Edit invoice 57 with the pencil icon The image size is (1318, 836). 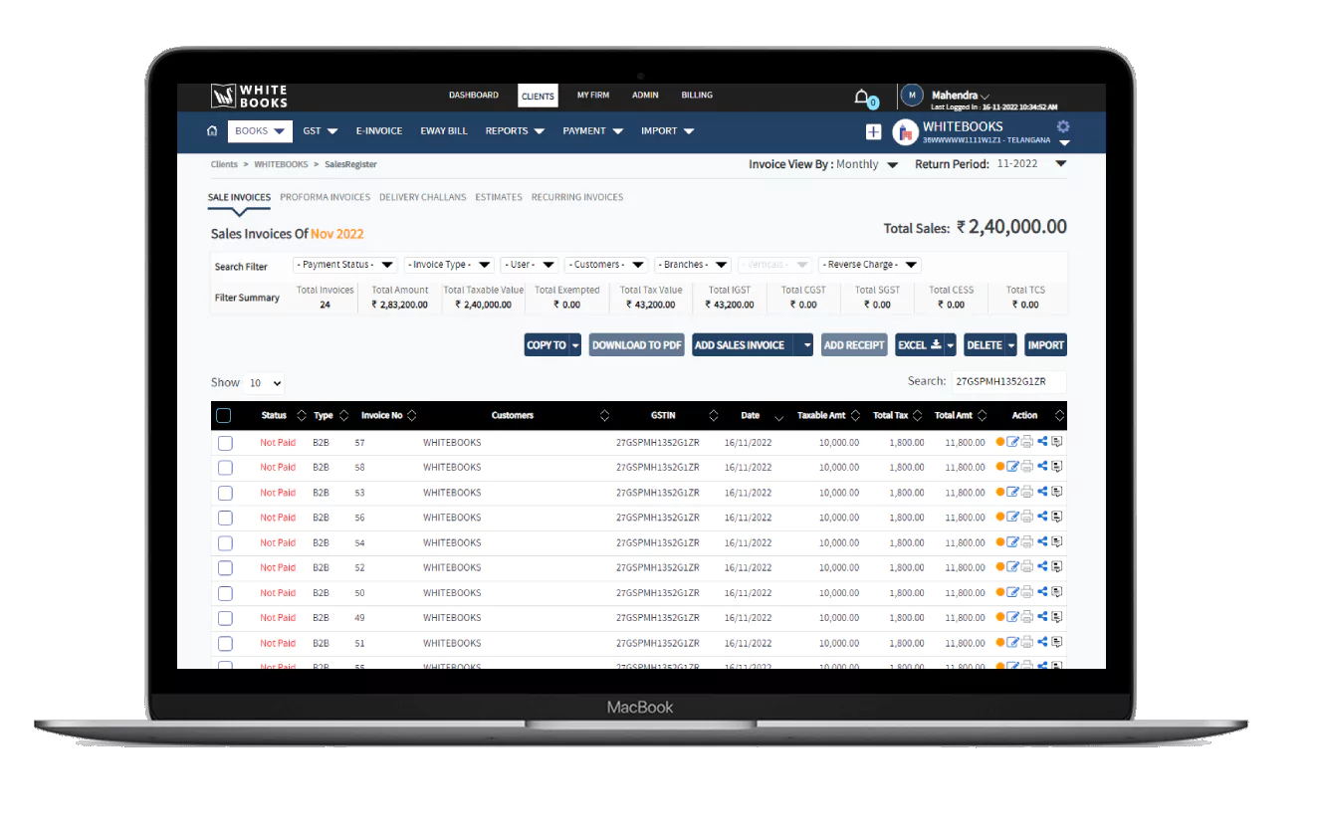click(x=1013, y=442)
